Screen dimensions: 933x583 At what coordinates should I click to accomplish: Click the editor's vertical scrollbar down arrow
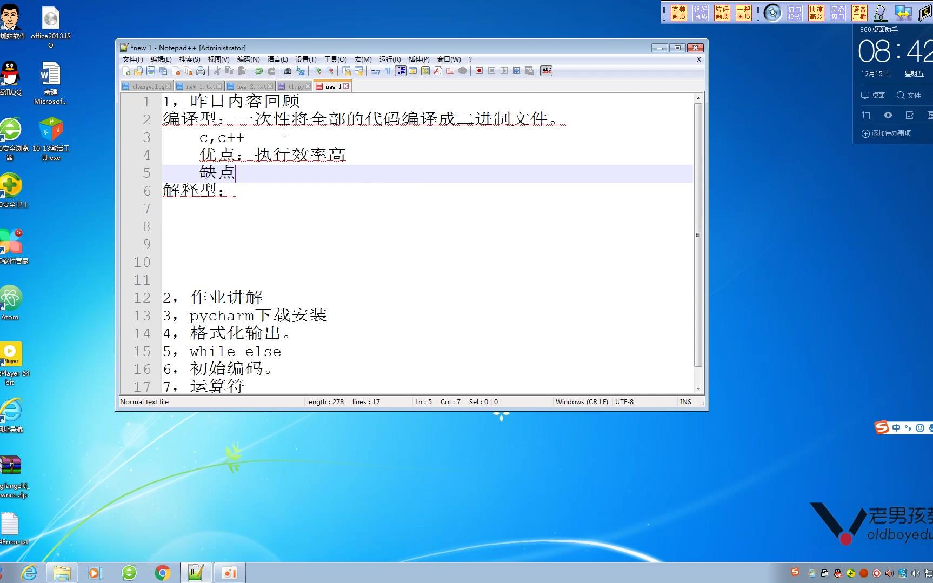(x=698, y=388)
